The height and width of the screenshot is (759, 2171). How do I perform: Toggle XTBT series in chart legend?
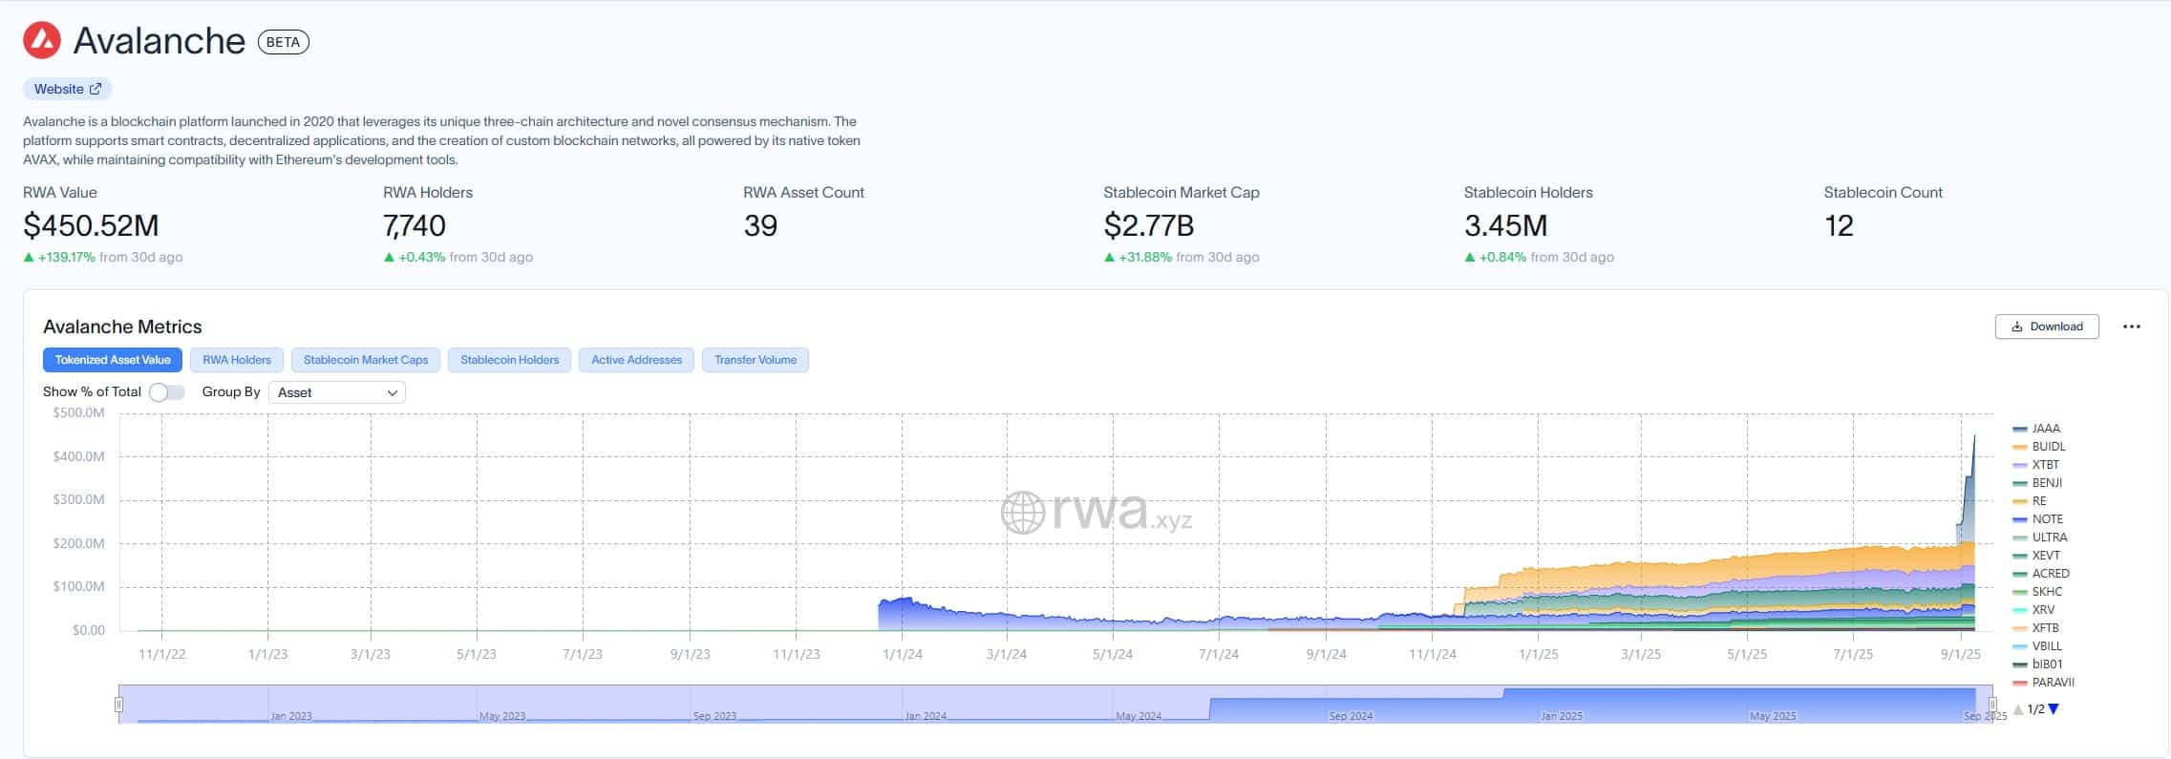point(2036,465)
